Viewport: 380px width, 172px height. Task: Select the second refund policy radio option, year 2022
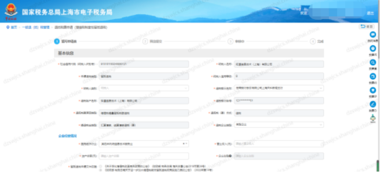100,170
